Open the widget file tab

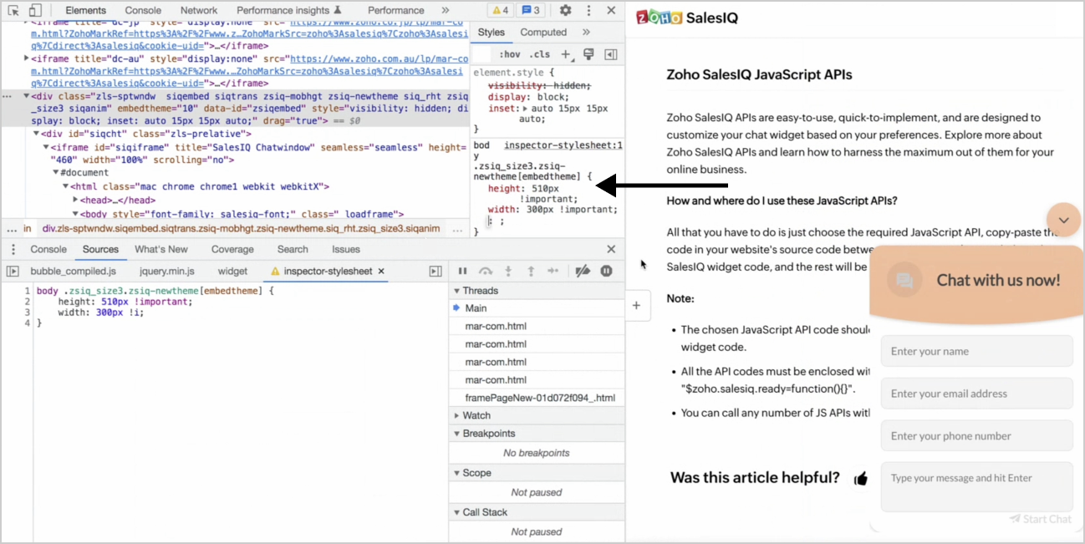pos(232,271)
